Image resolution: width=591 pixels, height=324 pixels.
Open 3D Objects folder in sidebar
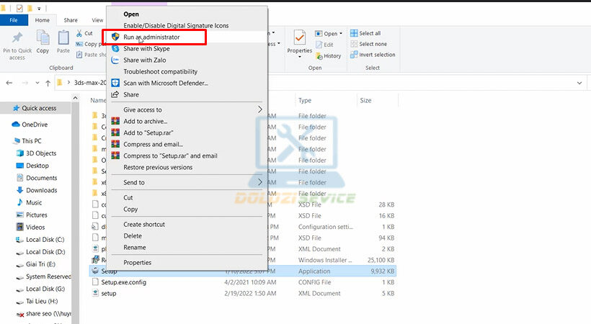(x=36, y=153)
